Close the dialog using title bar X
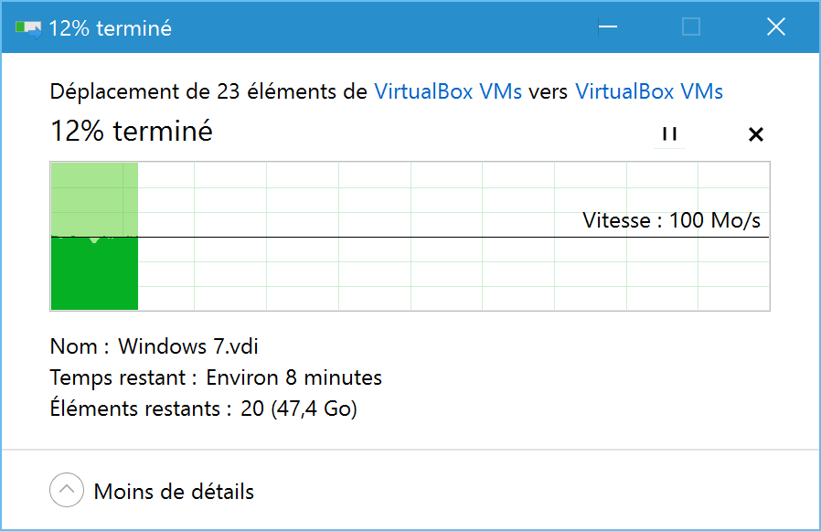This screenshot has height=531, width=821. click(x=776, y=27)
